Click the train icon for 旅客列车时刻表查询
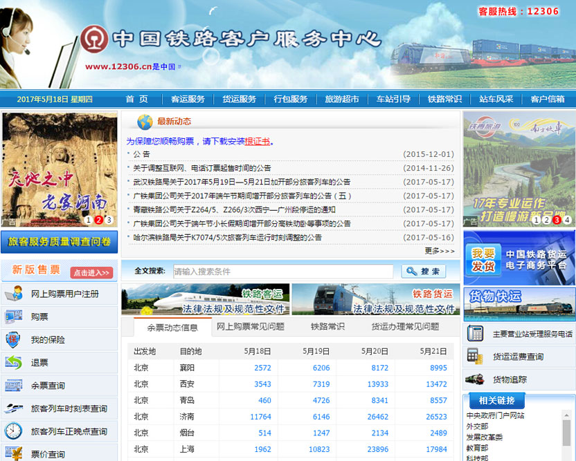The width and height of the screenshot is (576, 461). pos(14,408)
